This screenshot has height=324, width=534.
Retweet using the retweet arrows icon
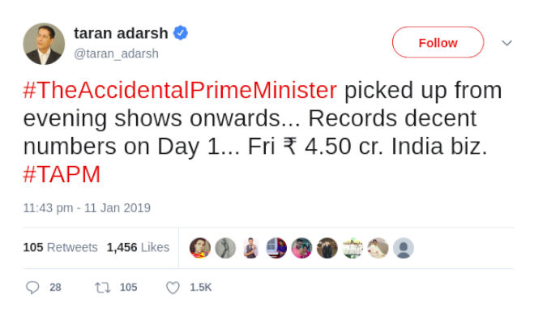pos(103,288)
